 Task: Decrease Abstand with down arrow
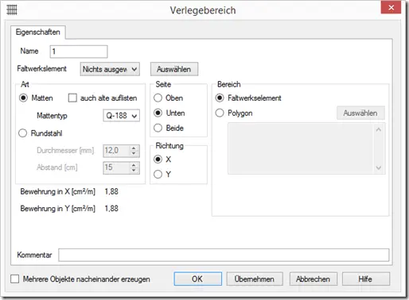click(x=134, y=171)
